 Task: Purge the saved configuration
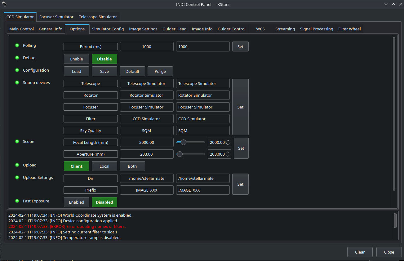(x=160, y=71)
